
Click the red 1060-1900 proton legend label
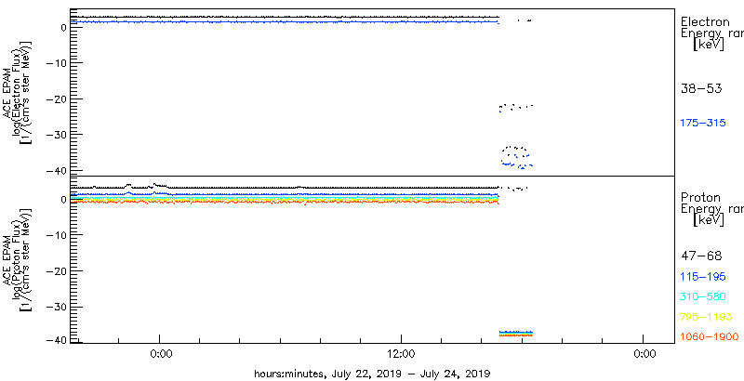point(710,337)
